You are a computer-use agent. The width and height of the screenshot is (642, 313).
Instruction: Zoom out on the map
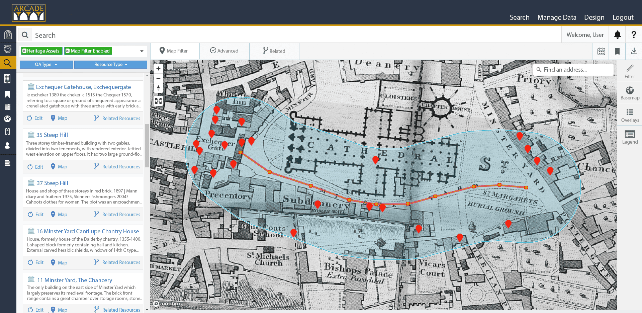coord(158,78)
